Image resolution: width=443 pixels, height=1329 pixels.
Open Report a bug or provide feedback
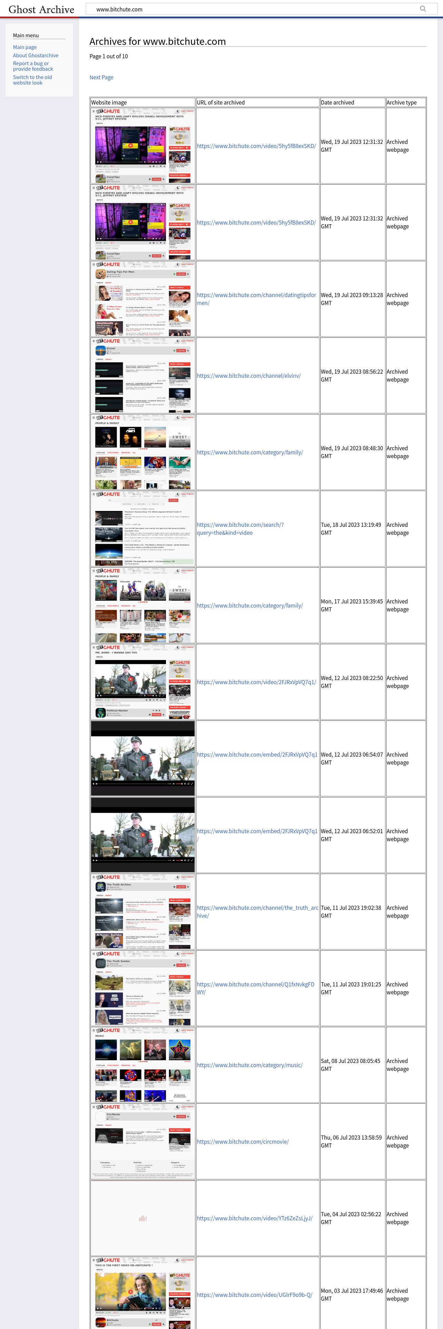[33, 66]
